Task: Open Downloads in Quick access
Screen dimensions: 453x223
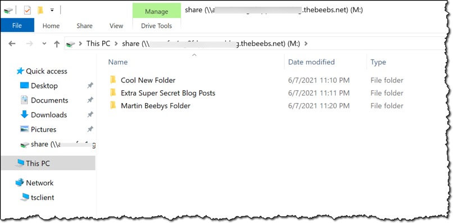Action: coord(49,115)
